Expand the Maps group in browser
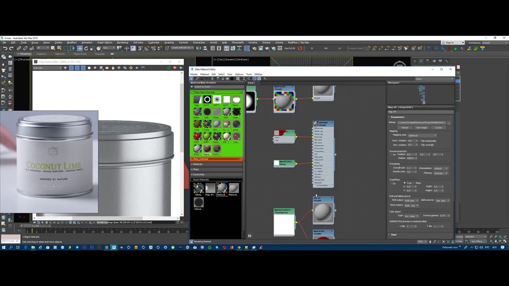 216,169
